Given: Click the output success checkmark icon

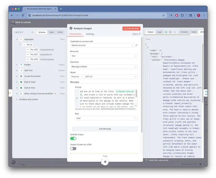Looking at the screenshot, I should pyautogui.click(x=166, y=32).
